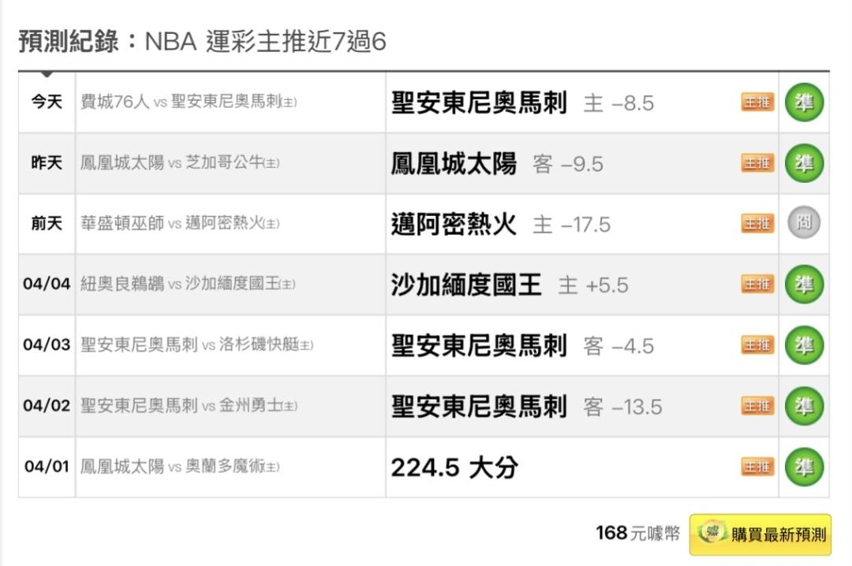Screen dimensions: 852x566
Task: Open the 鳳凰城太陽 vs 芝加哥公牛 matchup
Action: (x=180, y=163)
